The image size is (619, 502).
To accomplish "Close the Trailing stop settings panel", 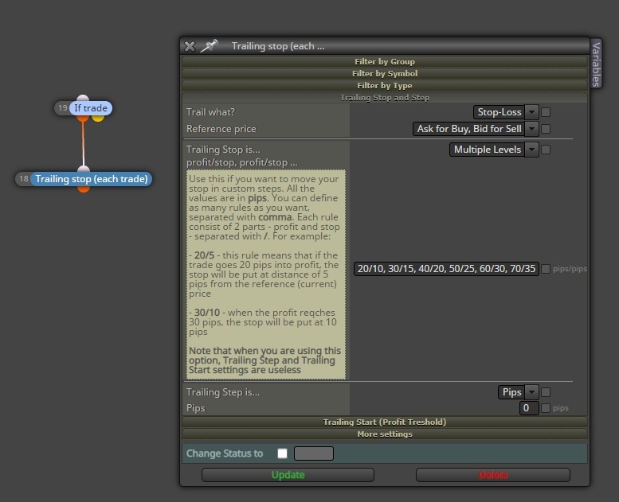I will (190, 46).
